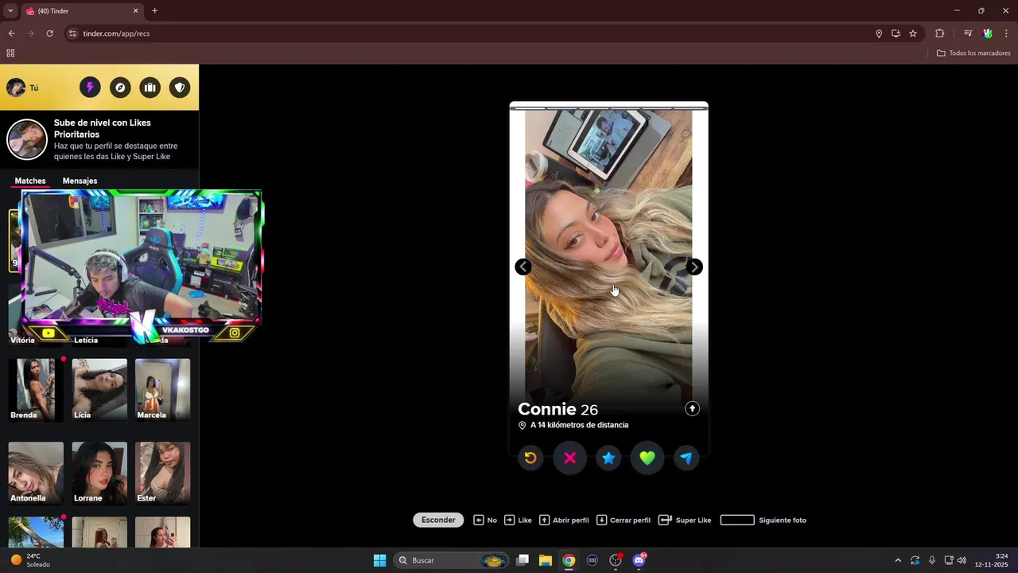Open the Chrome profile avatar
The height and width of the screenshot is (573, 1018).
987,33
